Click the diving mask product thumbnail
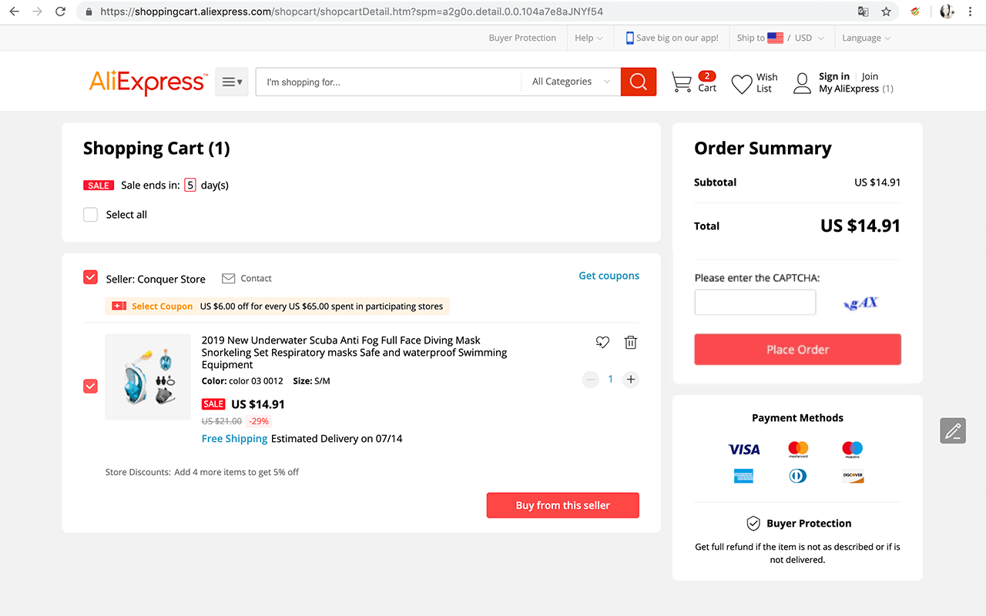 pyautogui.click(x=148, y=377)
